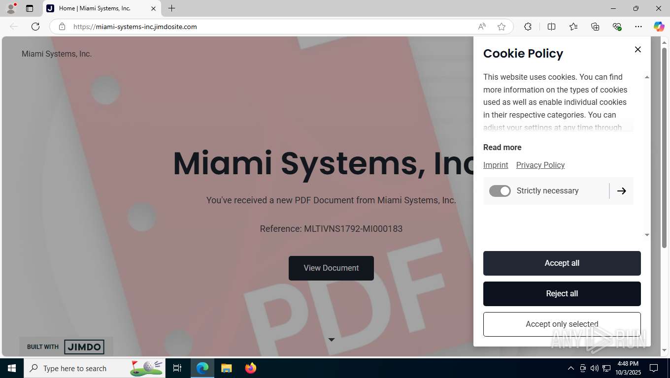The height and width of the screenshot is (378, 670).
Task: Open the Windows Start menu
Action: [x=12, y=368]
